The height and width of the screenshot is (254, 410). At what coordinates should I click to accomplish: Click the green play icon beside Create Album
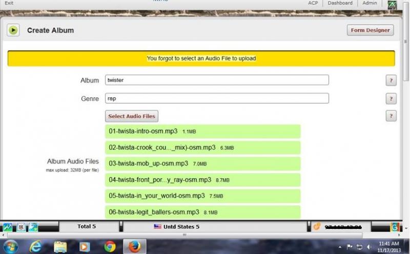coord(13,30)
